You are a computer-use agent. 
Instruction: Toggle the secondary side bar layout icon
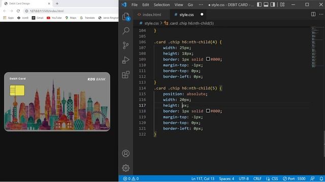[273, 5]
